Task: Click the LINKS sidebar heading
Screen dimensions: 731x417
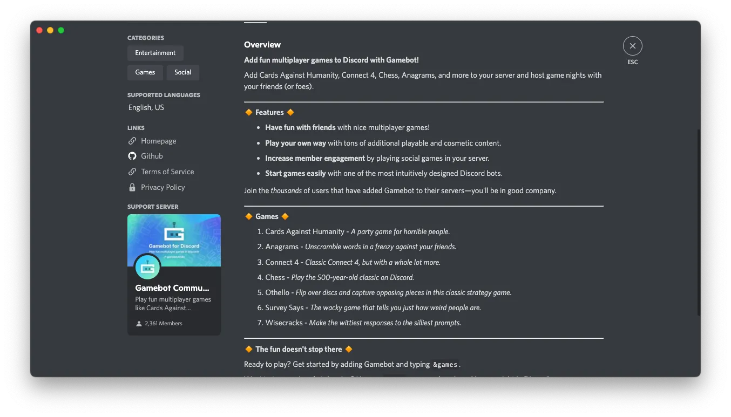Action: (x=136, y=128)
